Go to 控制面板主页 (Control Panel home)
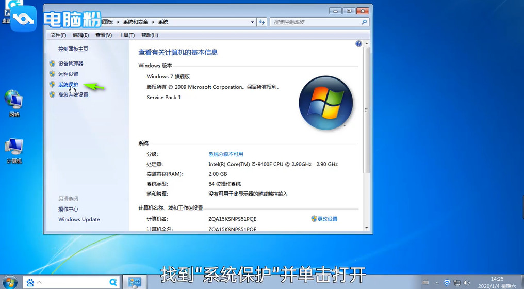This screenshot has height=289, width=524. coord(73,49)
